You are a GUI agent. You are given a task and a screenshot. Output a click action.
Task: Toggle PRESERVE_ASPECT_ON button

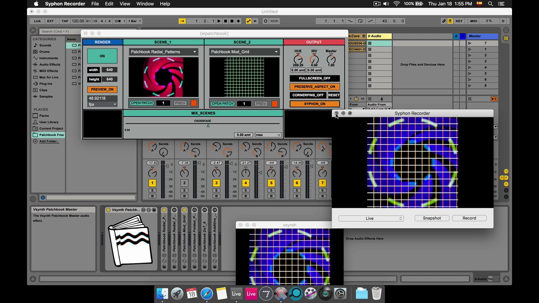[315, 87]
